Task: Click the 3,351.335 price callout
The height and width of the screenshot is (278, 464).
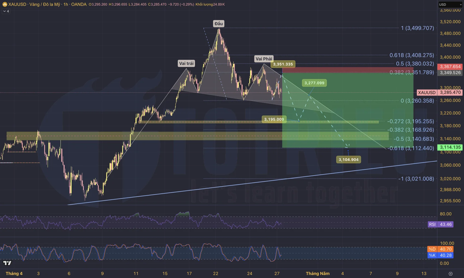Action: 283,64
